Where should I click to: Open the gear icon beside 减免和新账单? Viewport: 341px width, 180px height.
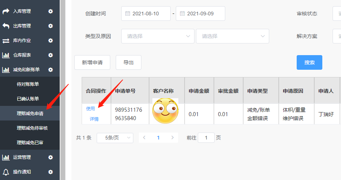click(x=51, y=70)
